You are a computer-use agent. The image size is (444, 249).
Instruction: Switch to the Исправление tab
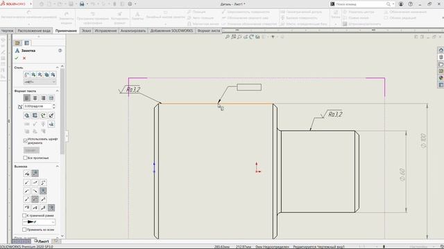click(105, 30)
